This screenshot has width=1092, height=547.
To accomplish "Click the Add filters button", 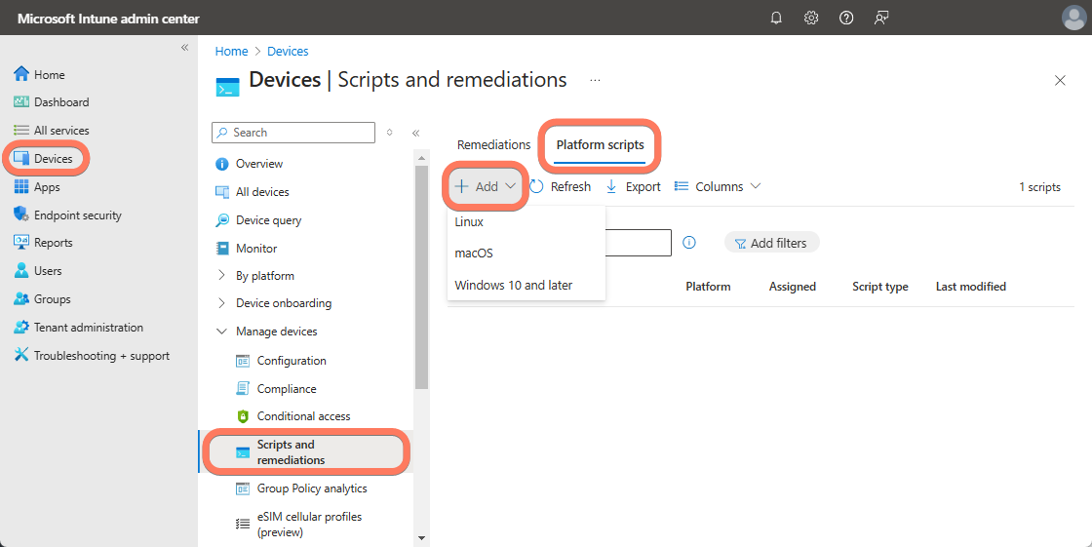I will [771, 243].
